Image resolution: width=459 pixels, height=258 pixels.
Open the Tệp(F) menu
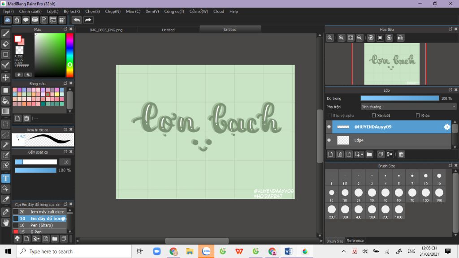point(8,11)
